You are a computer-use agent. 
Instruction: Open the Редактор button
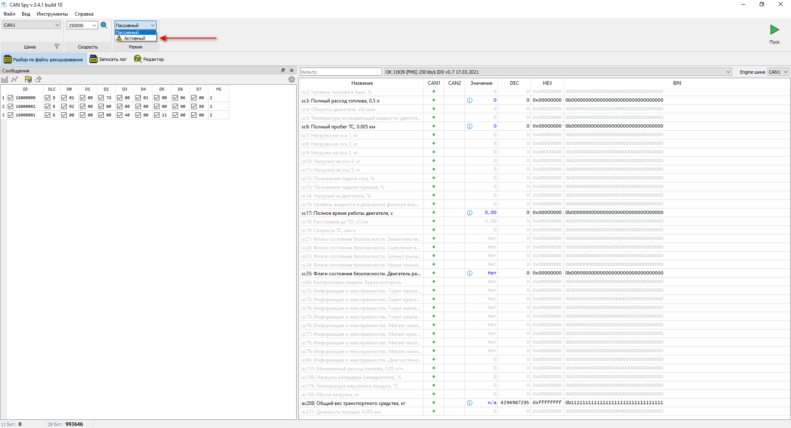(149, 59)
